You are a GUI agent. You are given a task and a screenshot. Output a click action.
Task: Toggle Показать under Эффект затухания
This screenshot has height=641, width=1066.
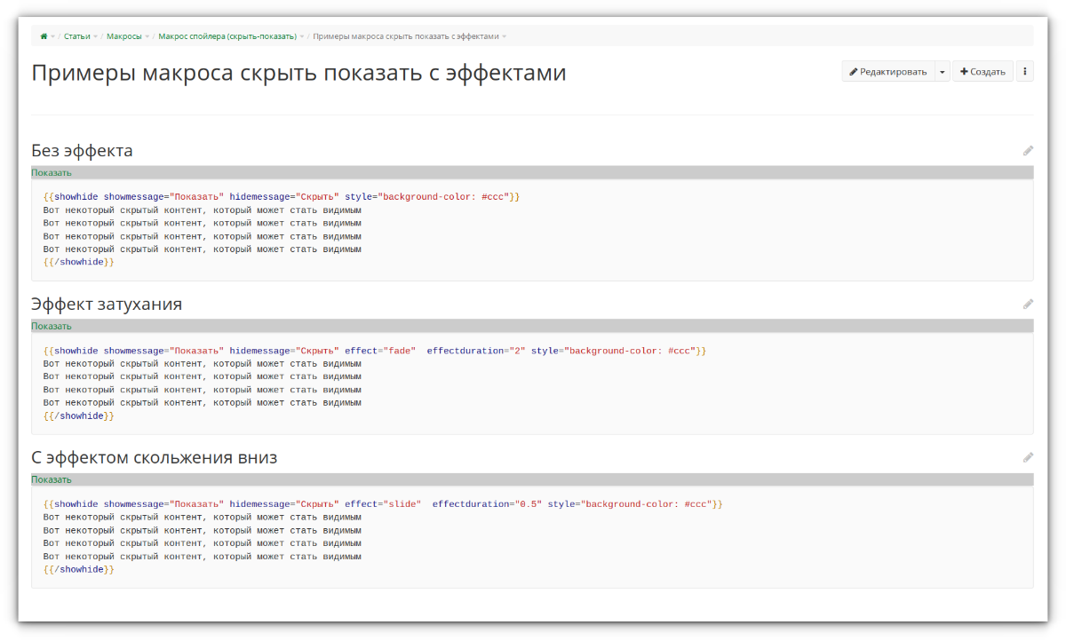point(52,326)
